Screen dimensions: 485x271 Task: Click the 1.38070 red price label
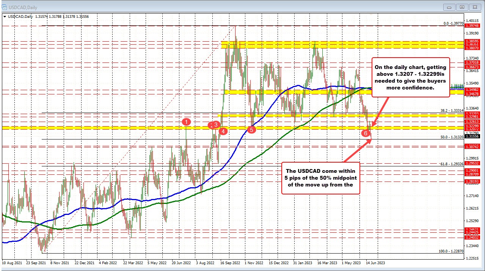point(473,48)
